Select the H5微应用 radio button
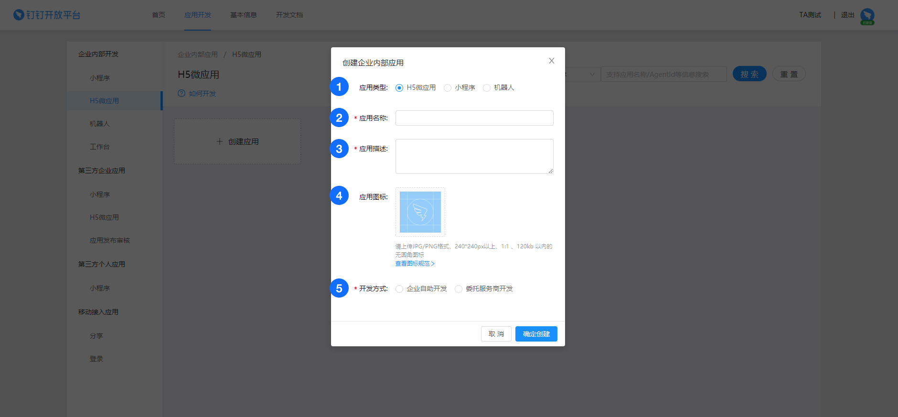 (x=399, y=88)
